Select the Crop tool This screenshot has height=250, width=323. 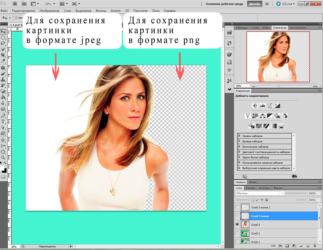(3, 55)
